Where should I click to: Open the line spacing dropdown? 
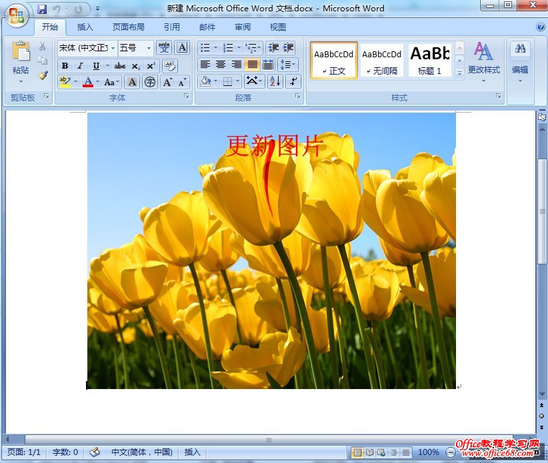(287, 65)
